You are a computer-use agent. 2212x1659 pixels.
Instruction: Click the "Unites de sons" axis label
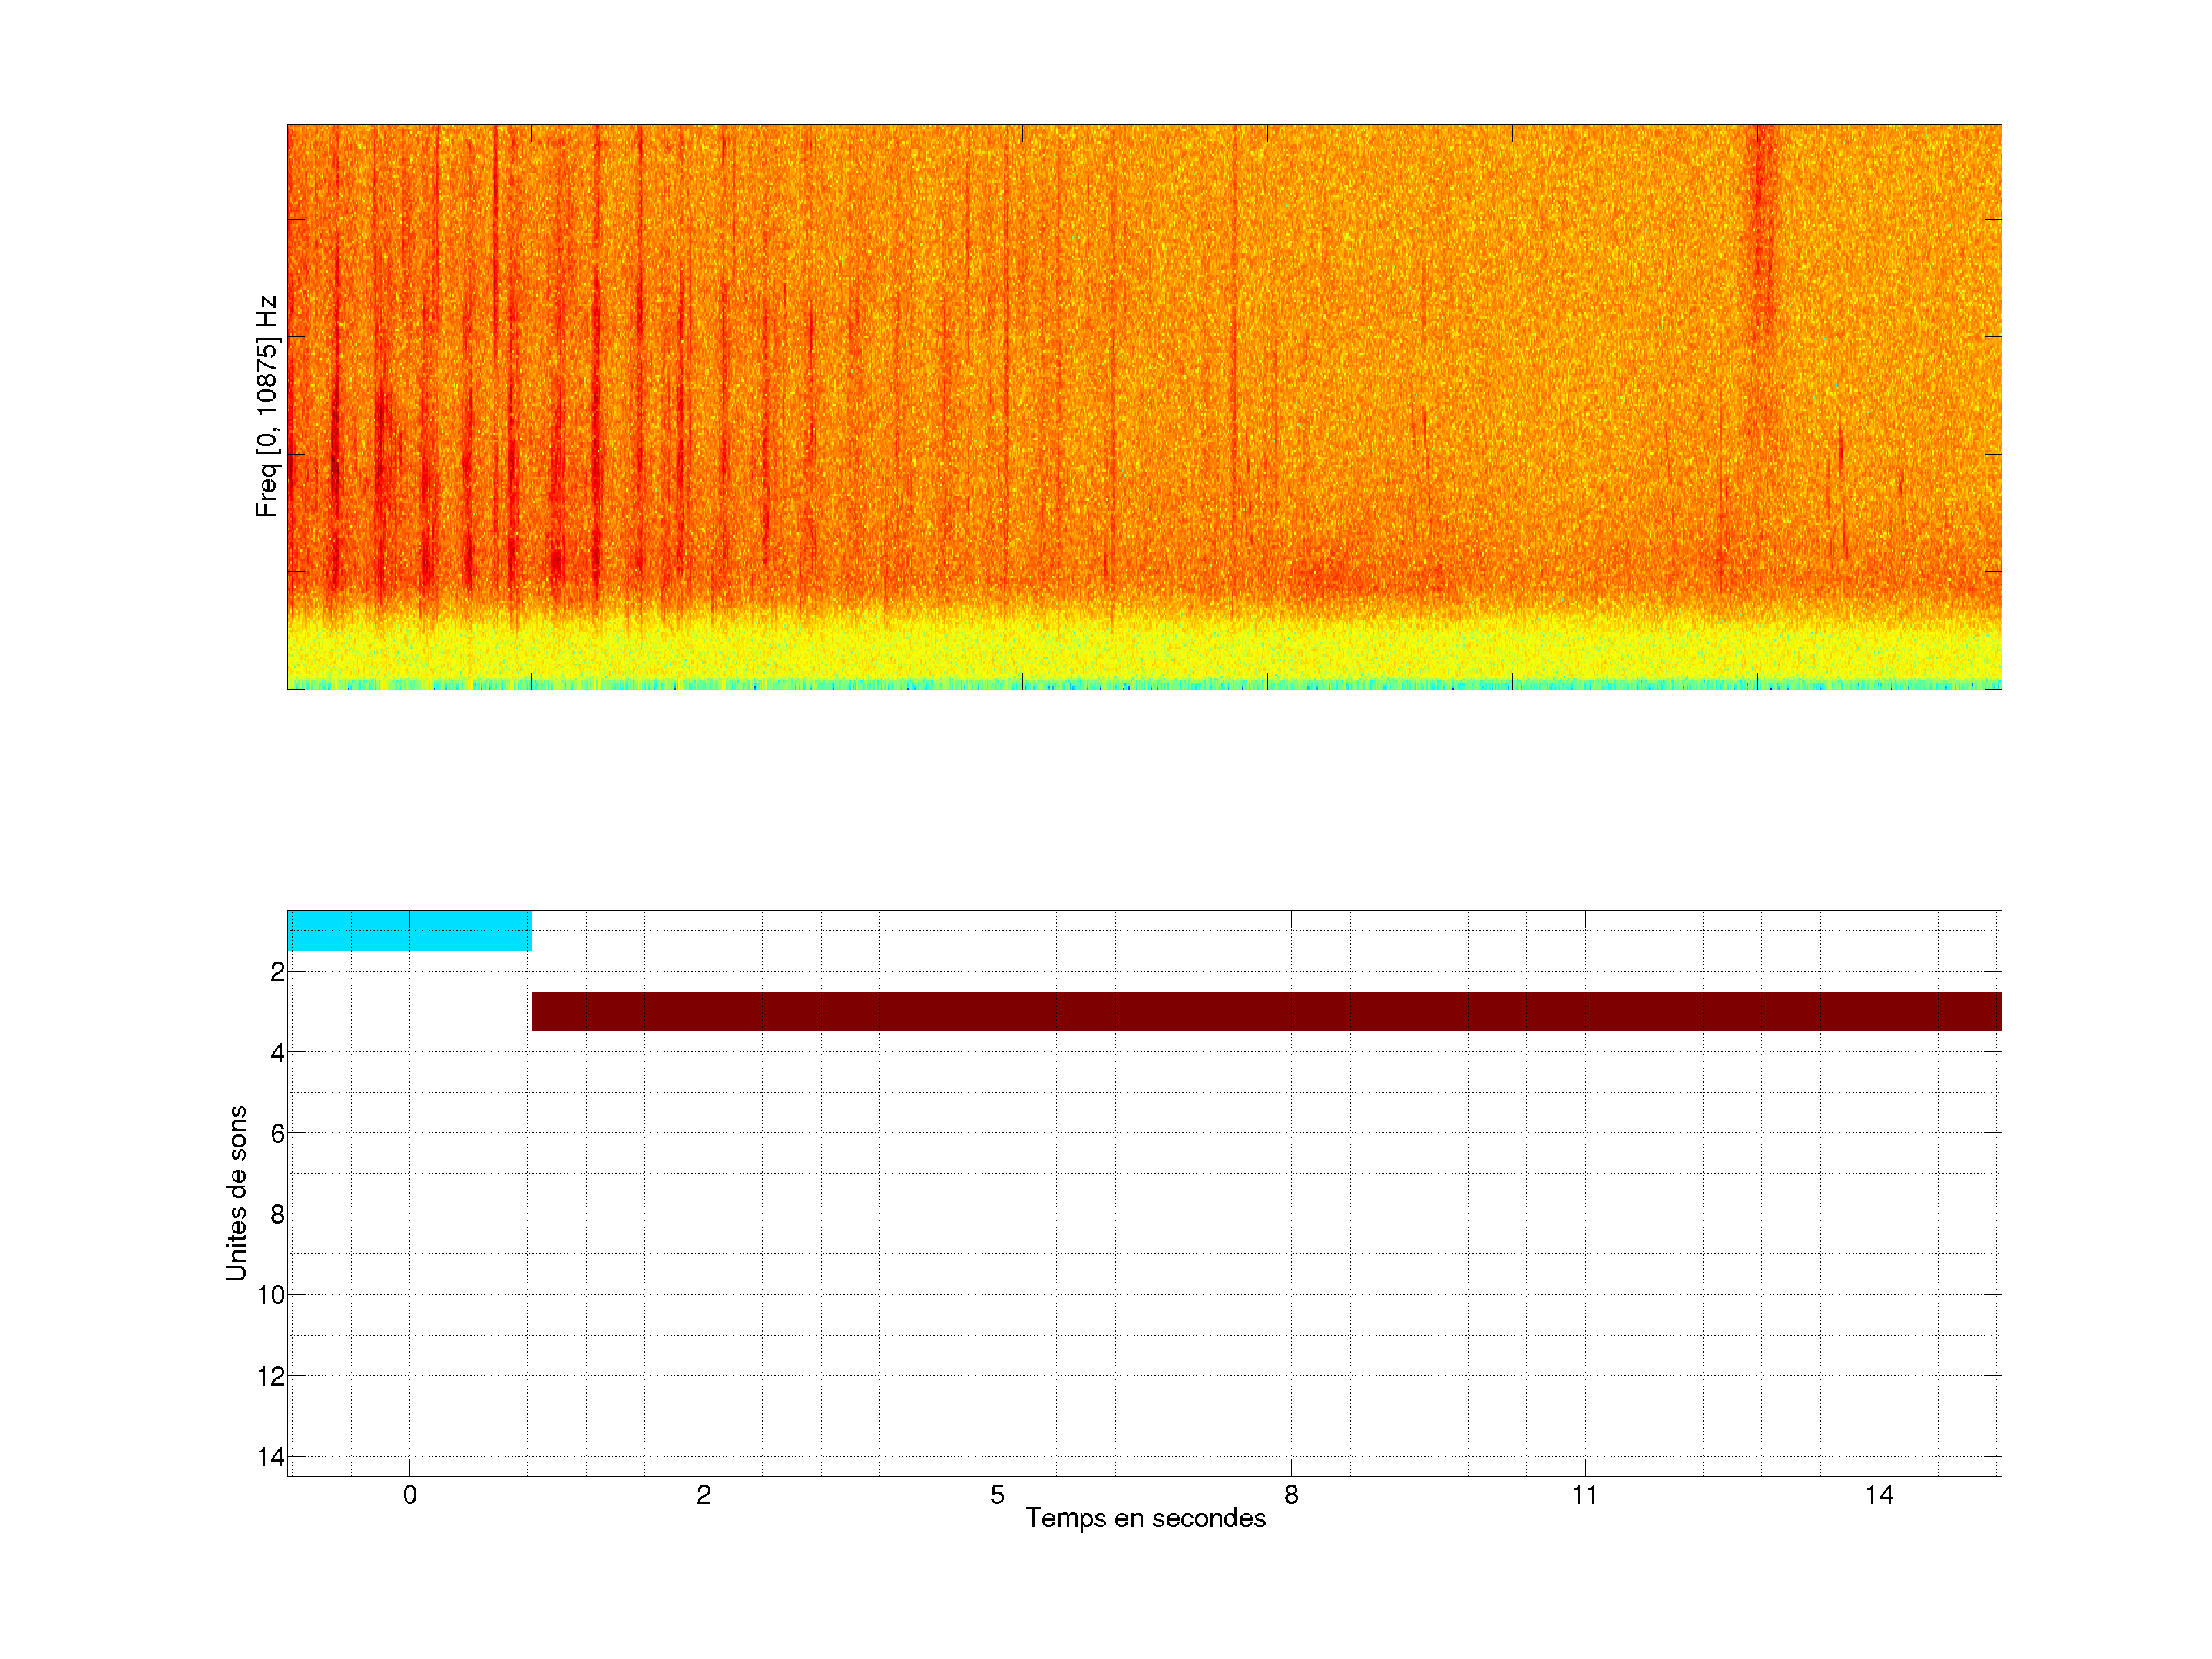pos(236,1193)
